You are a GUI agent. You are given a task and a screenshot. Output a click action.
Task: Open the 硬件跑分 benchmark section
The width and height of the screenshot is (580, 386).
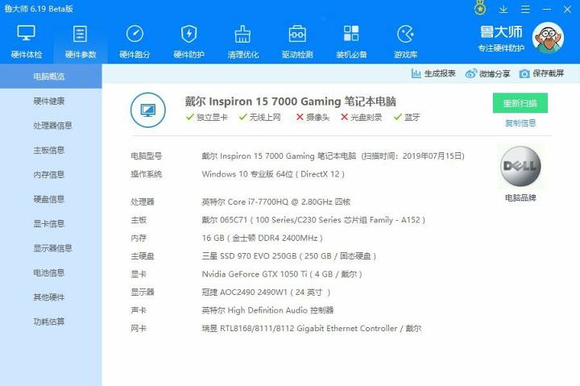tap(135, 42)
